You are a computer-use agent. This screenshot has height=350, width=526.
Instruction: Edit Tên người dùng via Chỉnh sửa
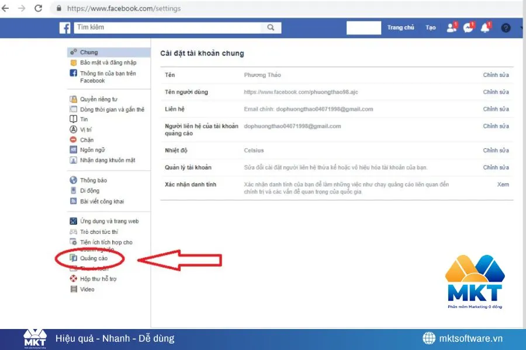(x=495, y=92)
